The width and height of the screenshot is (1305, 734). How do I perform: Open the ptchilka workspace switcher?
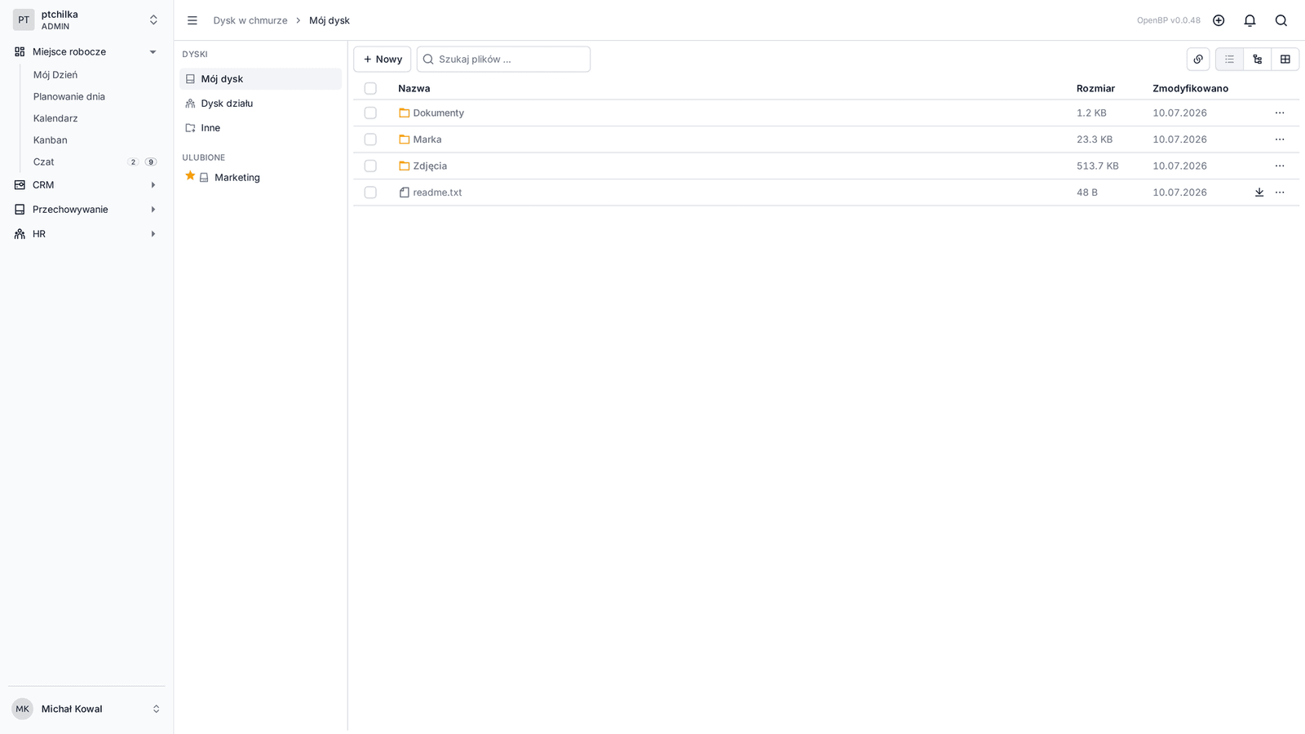click(x=86, y=20)
